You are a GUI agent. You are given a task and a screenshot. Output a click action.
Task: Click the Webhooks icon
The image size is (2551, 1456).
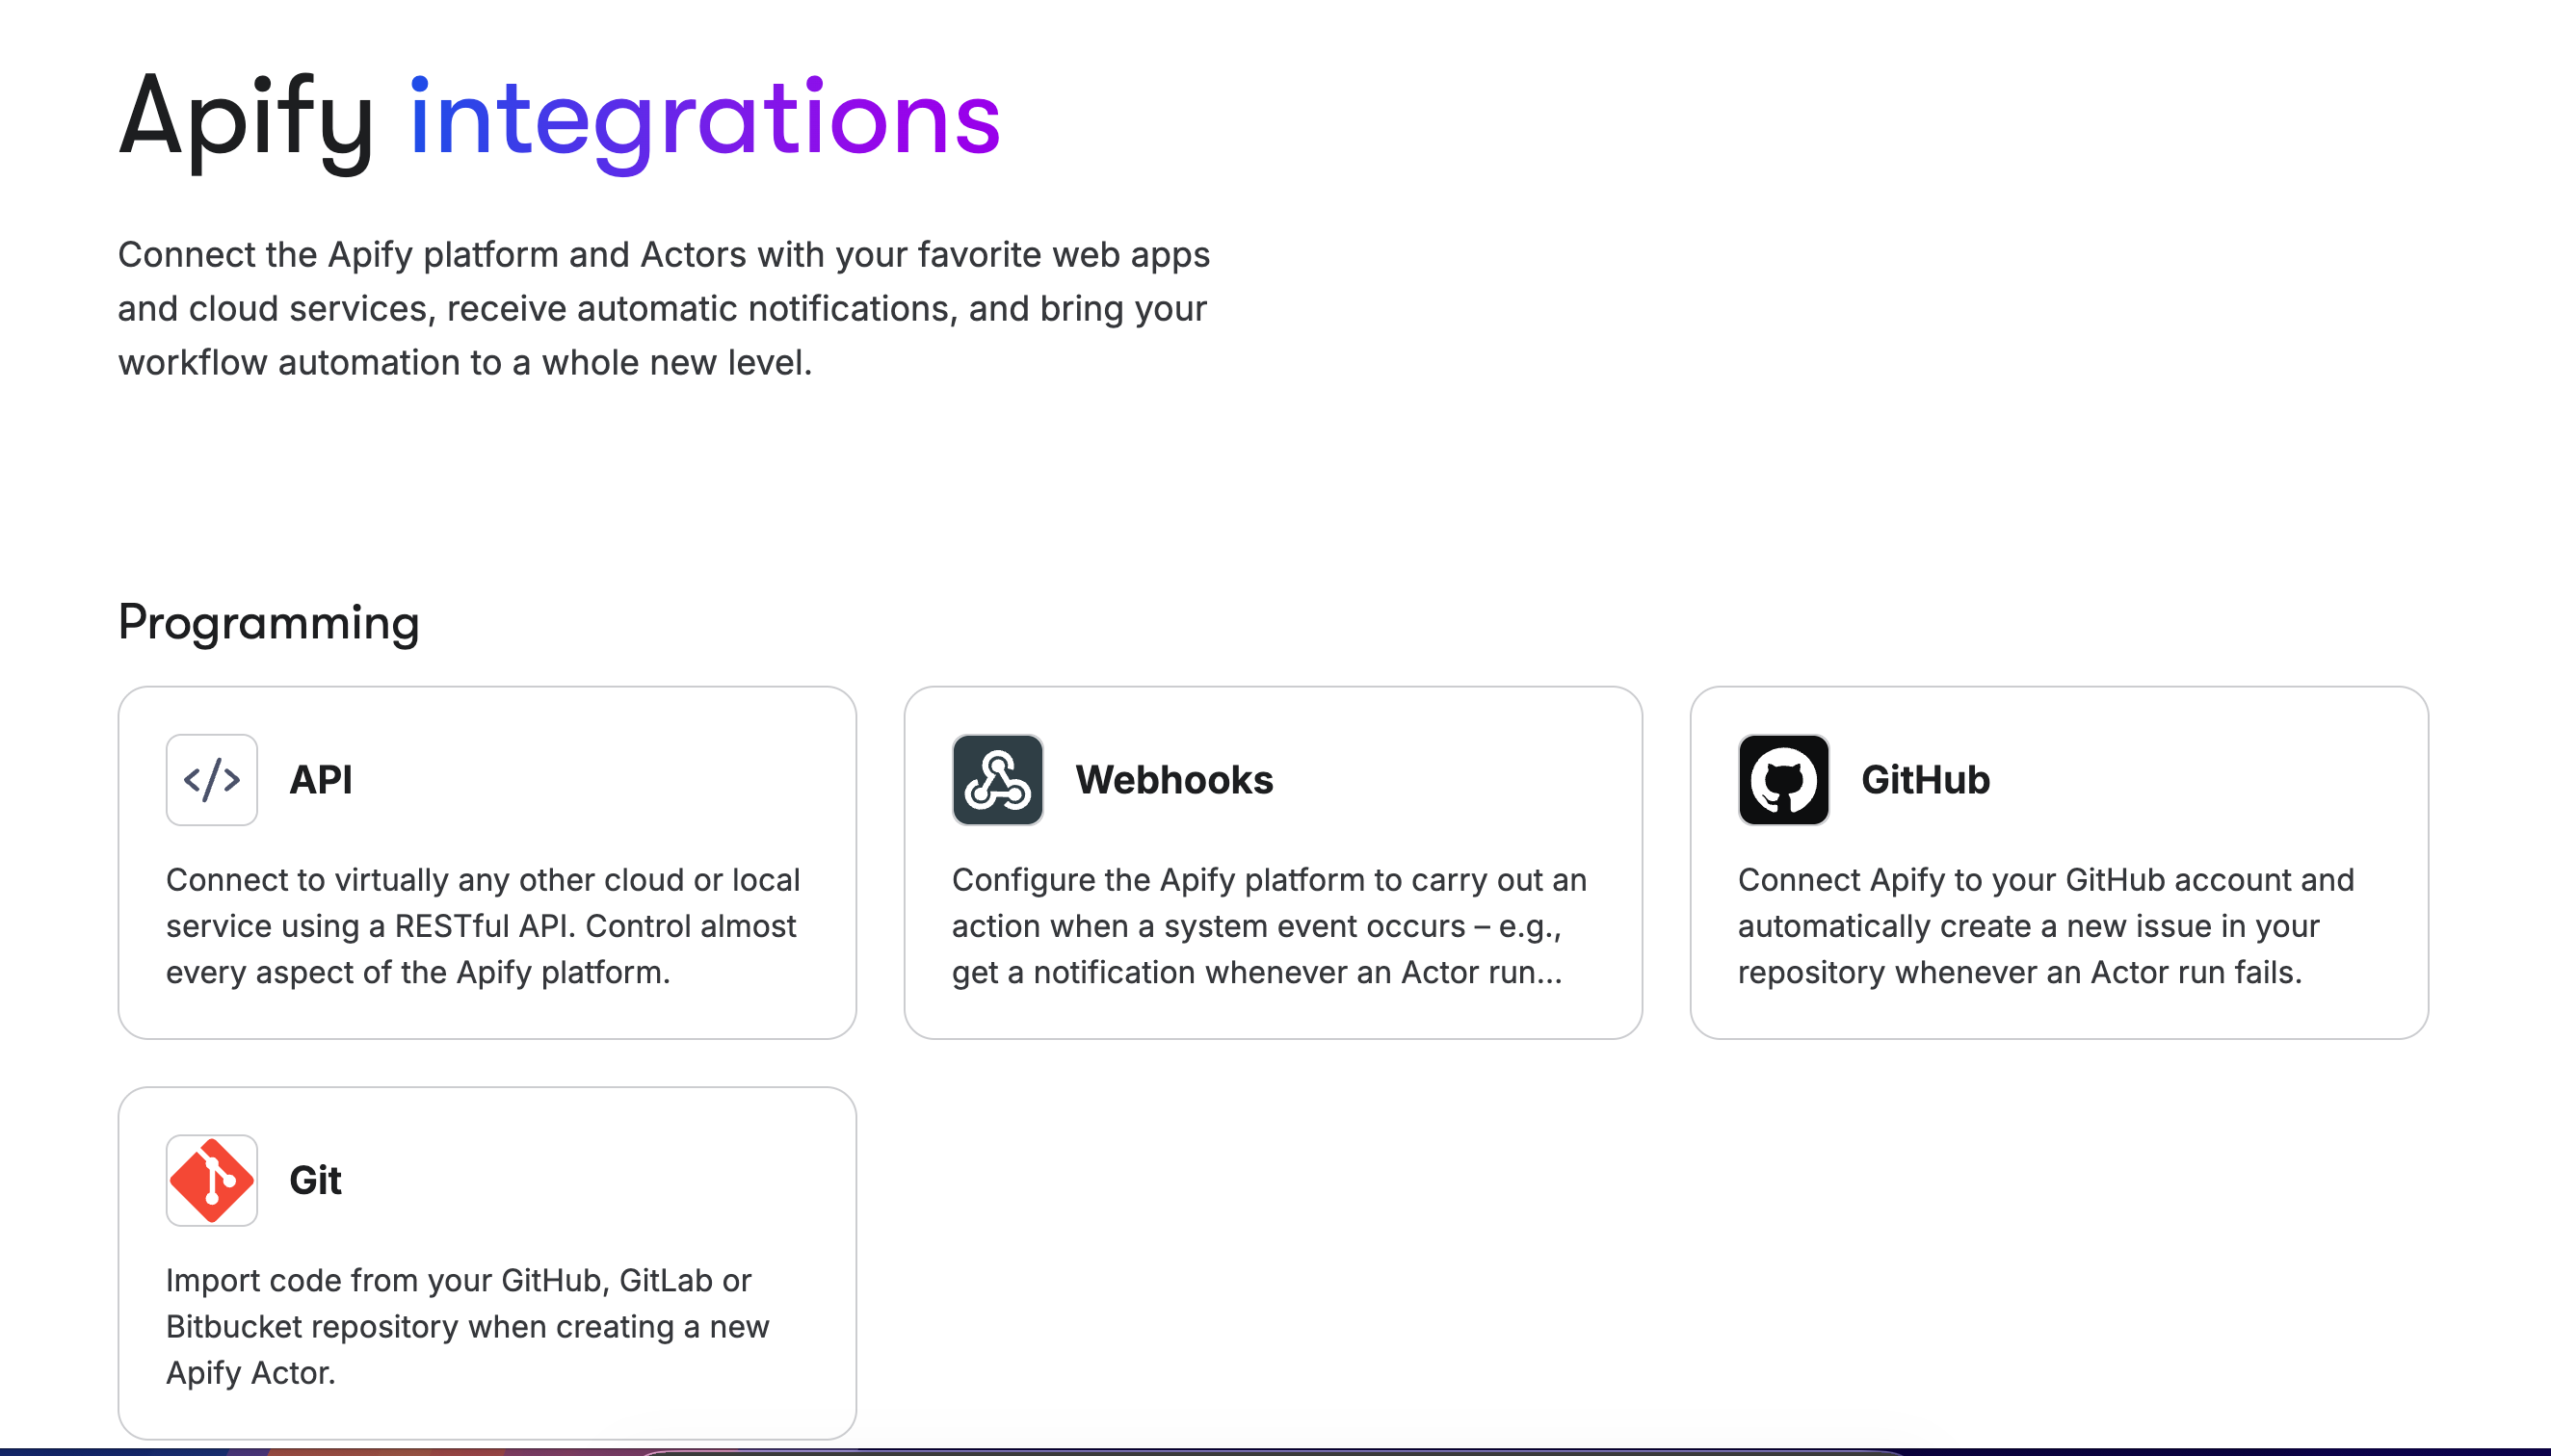point(997,780)
